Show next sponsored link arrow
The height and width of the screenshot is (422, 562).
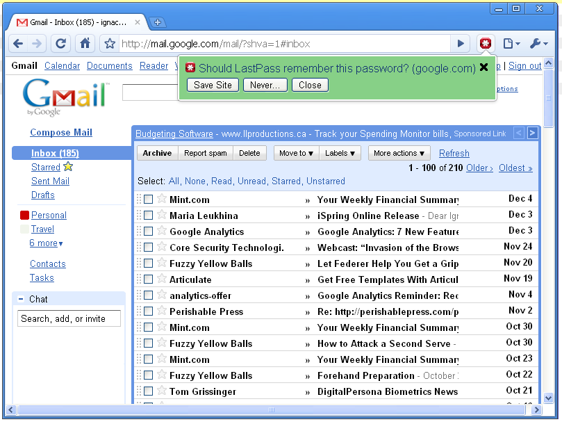point(533,133)
